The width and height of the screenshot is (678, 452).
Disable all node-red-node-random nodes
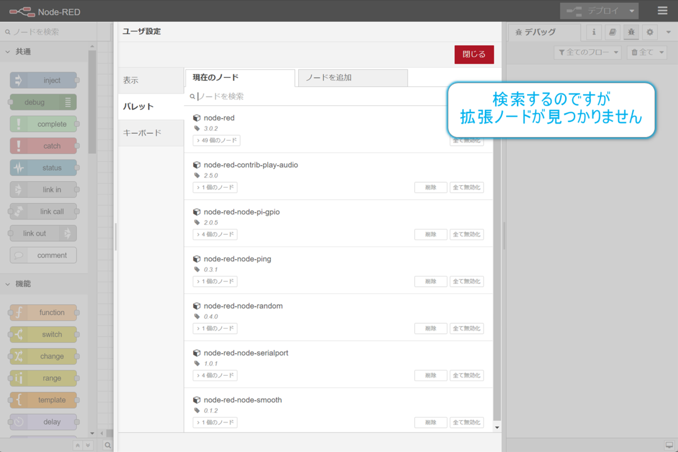click(x=467, y=328)
